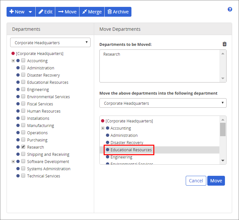Click the Move arrow toolbar button
This screenshot has width=239, height=220.
67,12
